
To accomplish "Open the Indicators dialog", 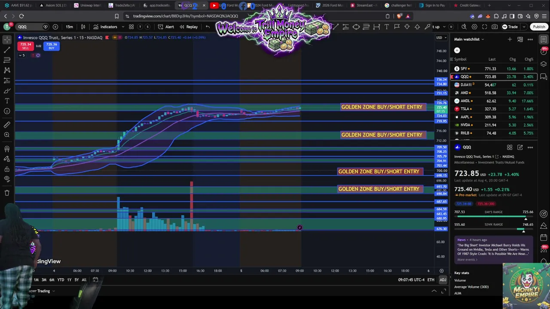I will tap(105, 27).
